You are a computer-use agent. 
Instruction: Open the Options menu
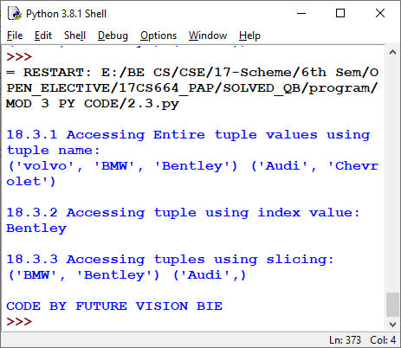click(x=158, y=35)
